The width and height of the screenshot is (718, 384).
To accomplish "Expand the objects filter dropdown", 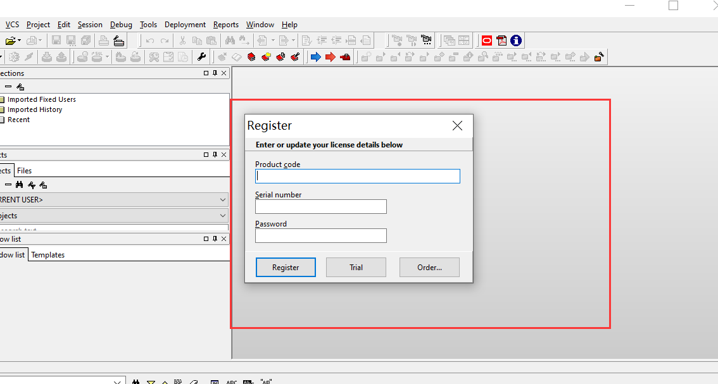I will [x=222, y=216].
